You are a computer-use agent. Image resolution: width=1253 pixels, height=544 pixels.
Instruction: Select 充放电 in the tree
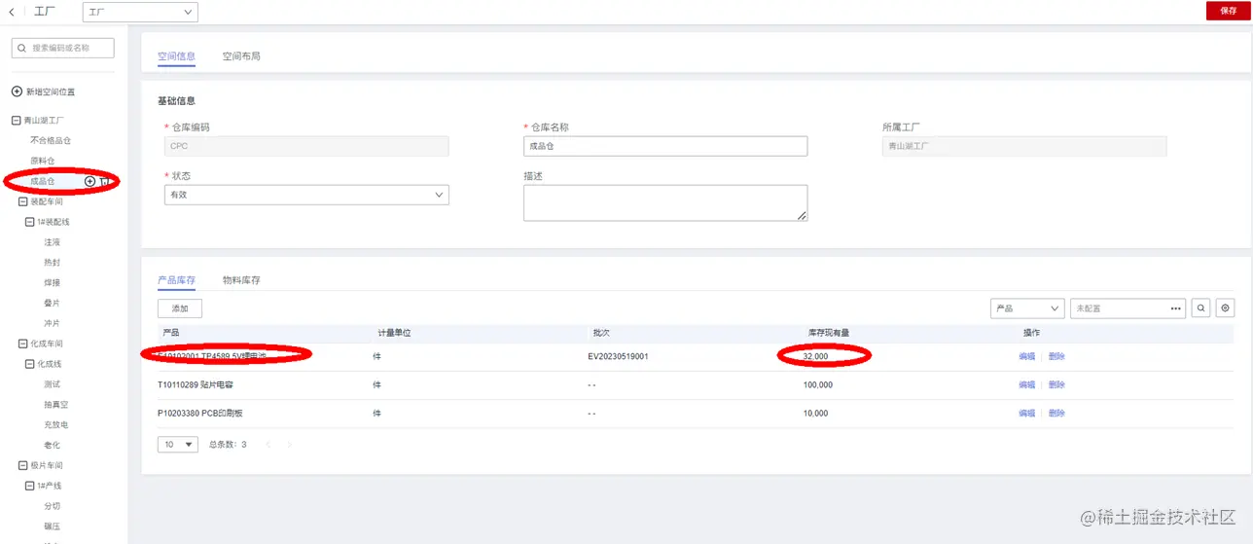(56, 425)
